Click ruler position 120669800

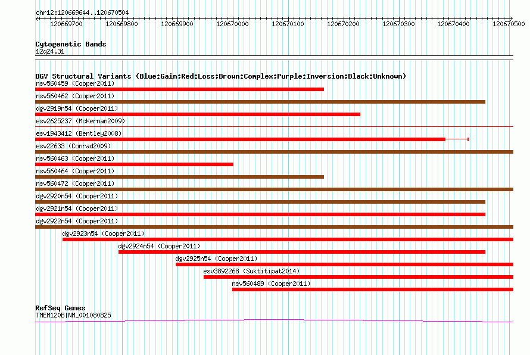coord(121,24)
